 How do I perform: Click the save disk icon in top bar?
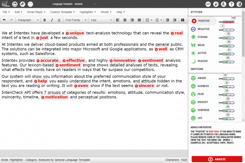pyautogui.click(x=15, y=4)
